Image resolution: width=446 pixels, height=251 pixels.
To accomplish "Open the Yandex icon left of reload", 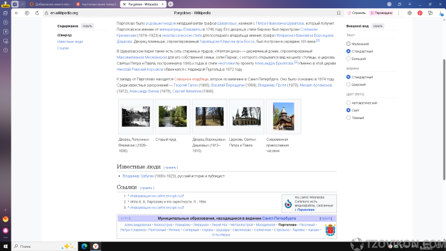I will point(27,13).
